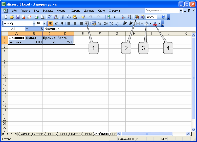Expand the fill color dropdown arrow
197x142 pixels.
click(x=150, y=23)
